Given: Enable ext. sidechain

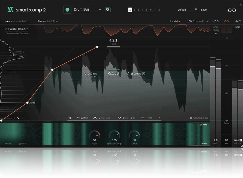Looking at the screenshot, I should coord(19,21).
